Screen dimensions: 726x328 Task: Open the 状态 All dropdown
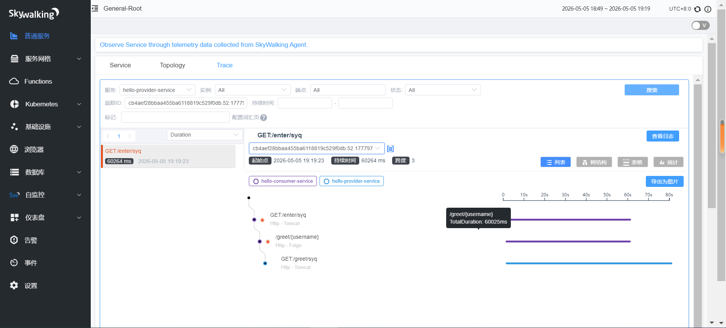coord(443,90)
